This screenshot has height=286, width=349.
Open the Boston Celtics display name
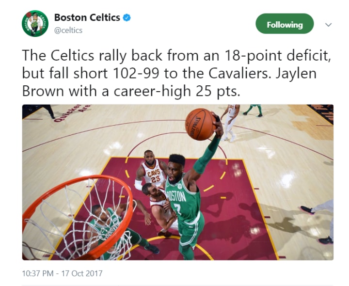point(87,17)
